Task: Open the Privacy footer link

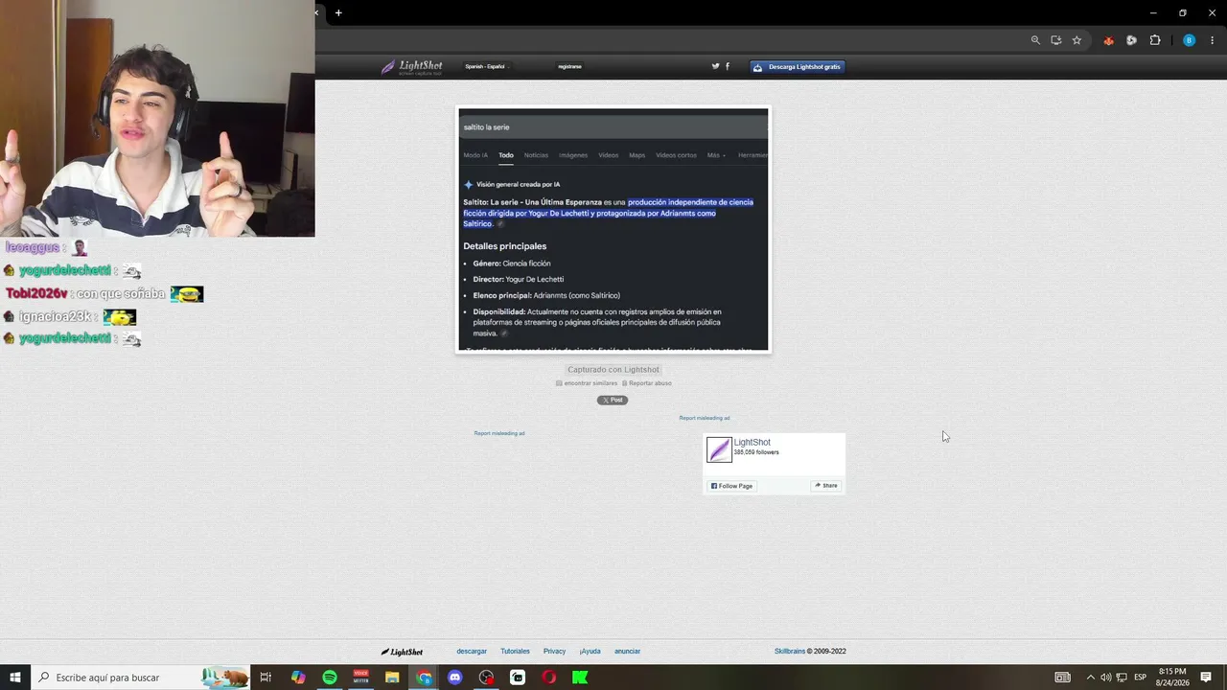Action: pyautogui.click(x=554, y=652)
